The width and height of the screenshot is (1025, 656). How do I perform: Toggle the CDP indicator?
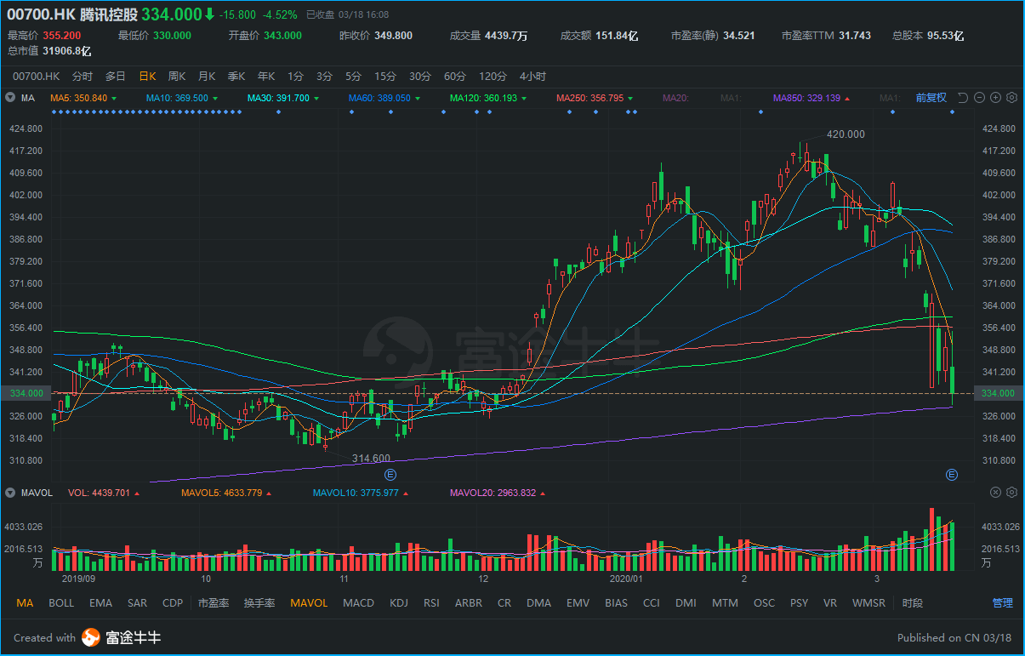point(173,603)
